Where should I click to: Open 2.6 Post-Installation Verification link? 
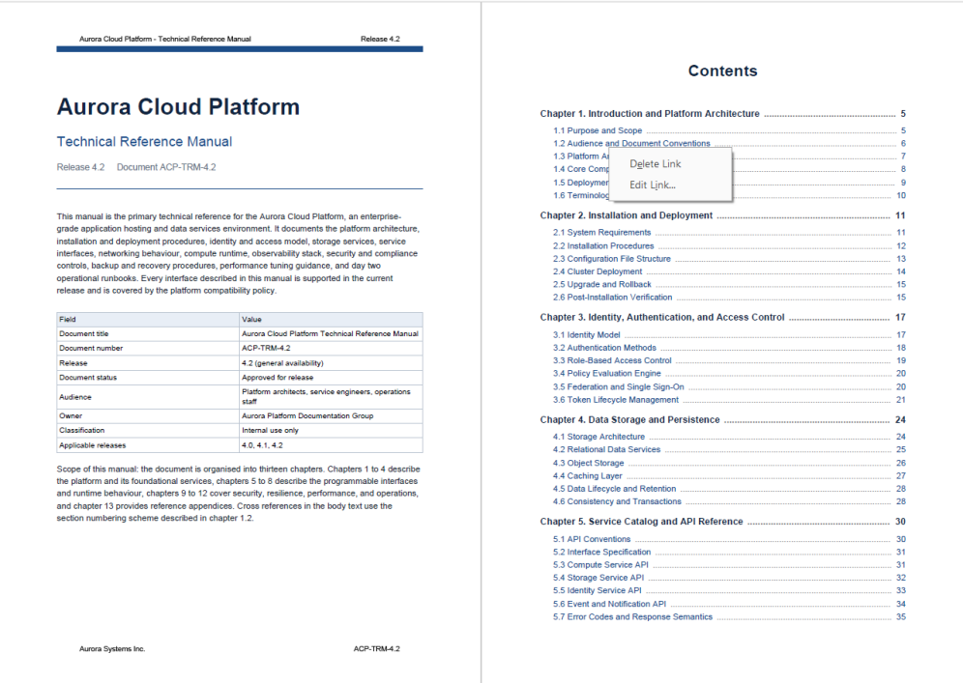pyautogui.click(x=612, y=298)
